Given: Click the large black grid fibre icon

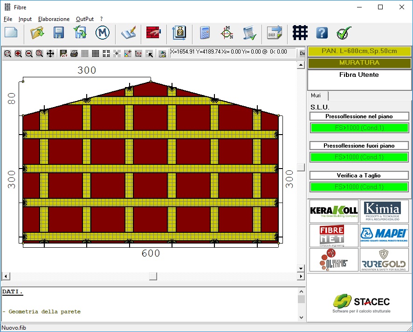Looking at the screenshot, I should (x=300, y=33).
